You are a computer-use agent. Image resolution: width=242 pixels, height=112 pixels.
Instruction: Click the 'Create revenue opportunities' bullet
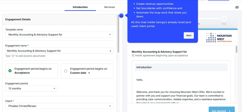(x=155, y=4)
